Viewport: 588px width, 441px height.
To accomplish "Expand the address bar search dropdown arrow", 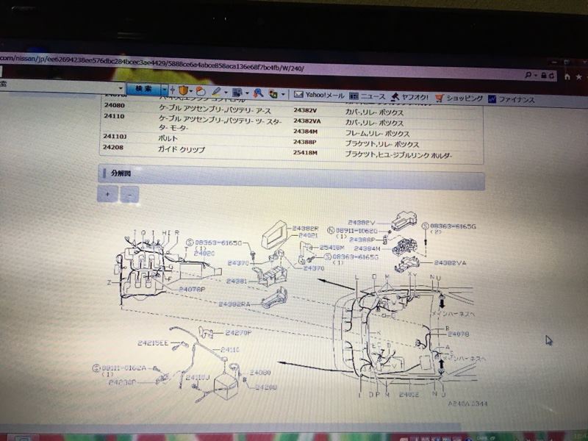I will (x=536, y=76).
